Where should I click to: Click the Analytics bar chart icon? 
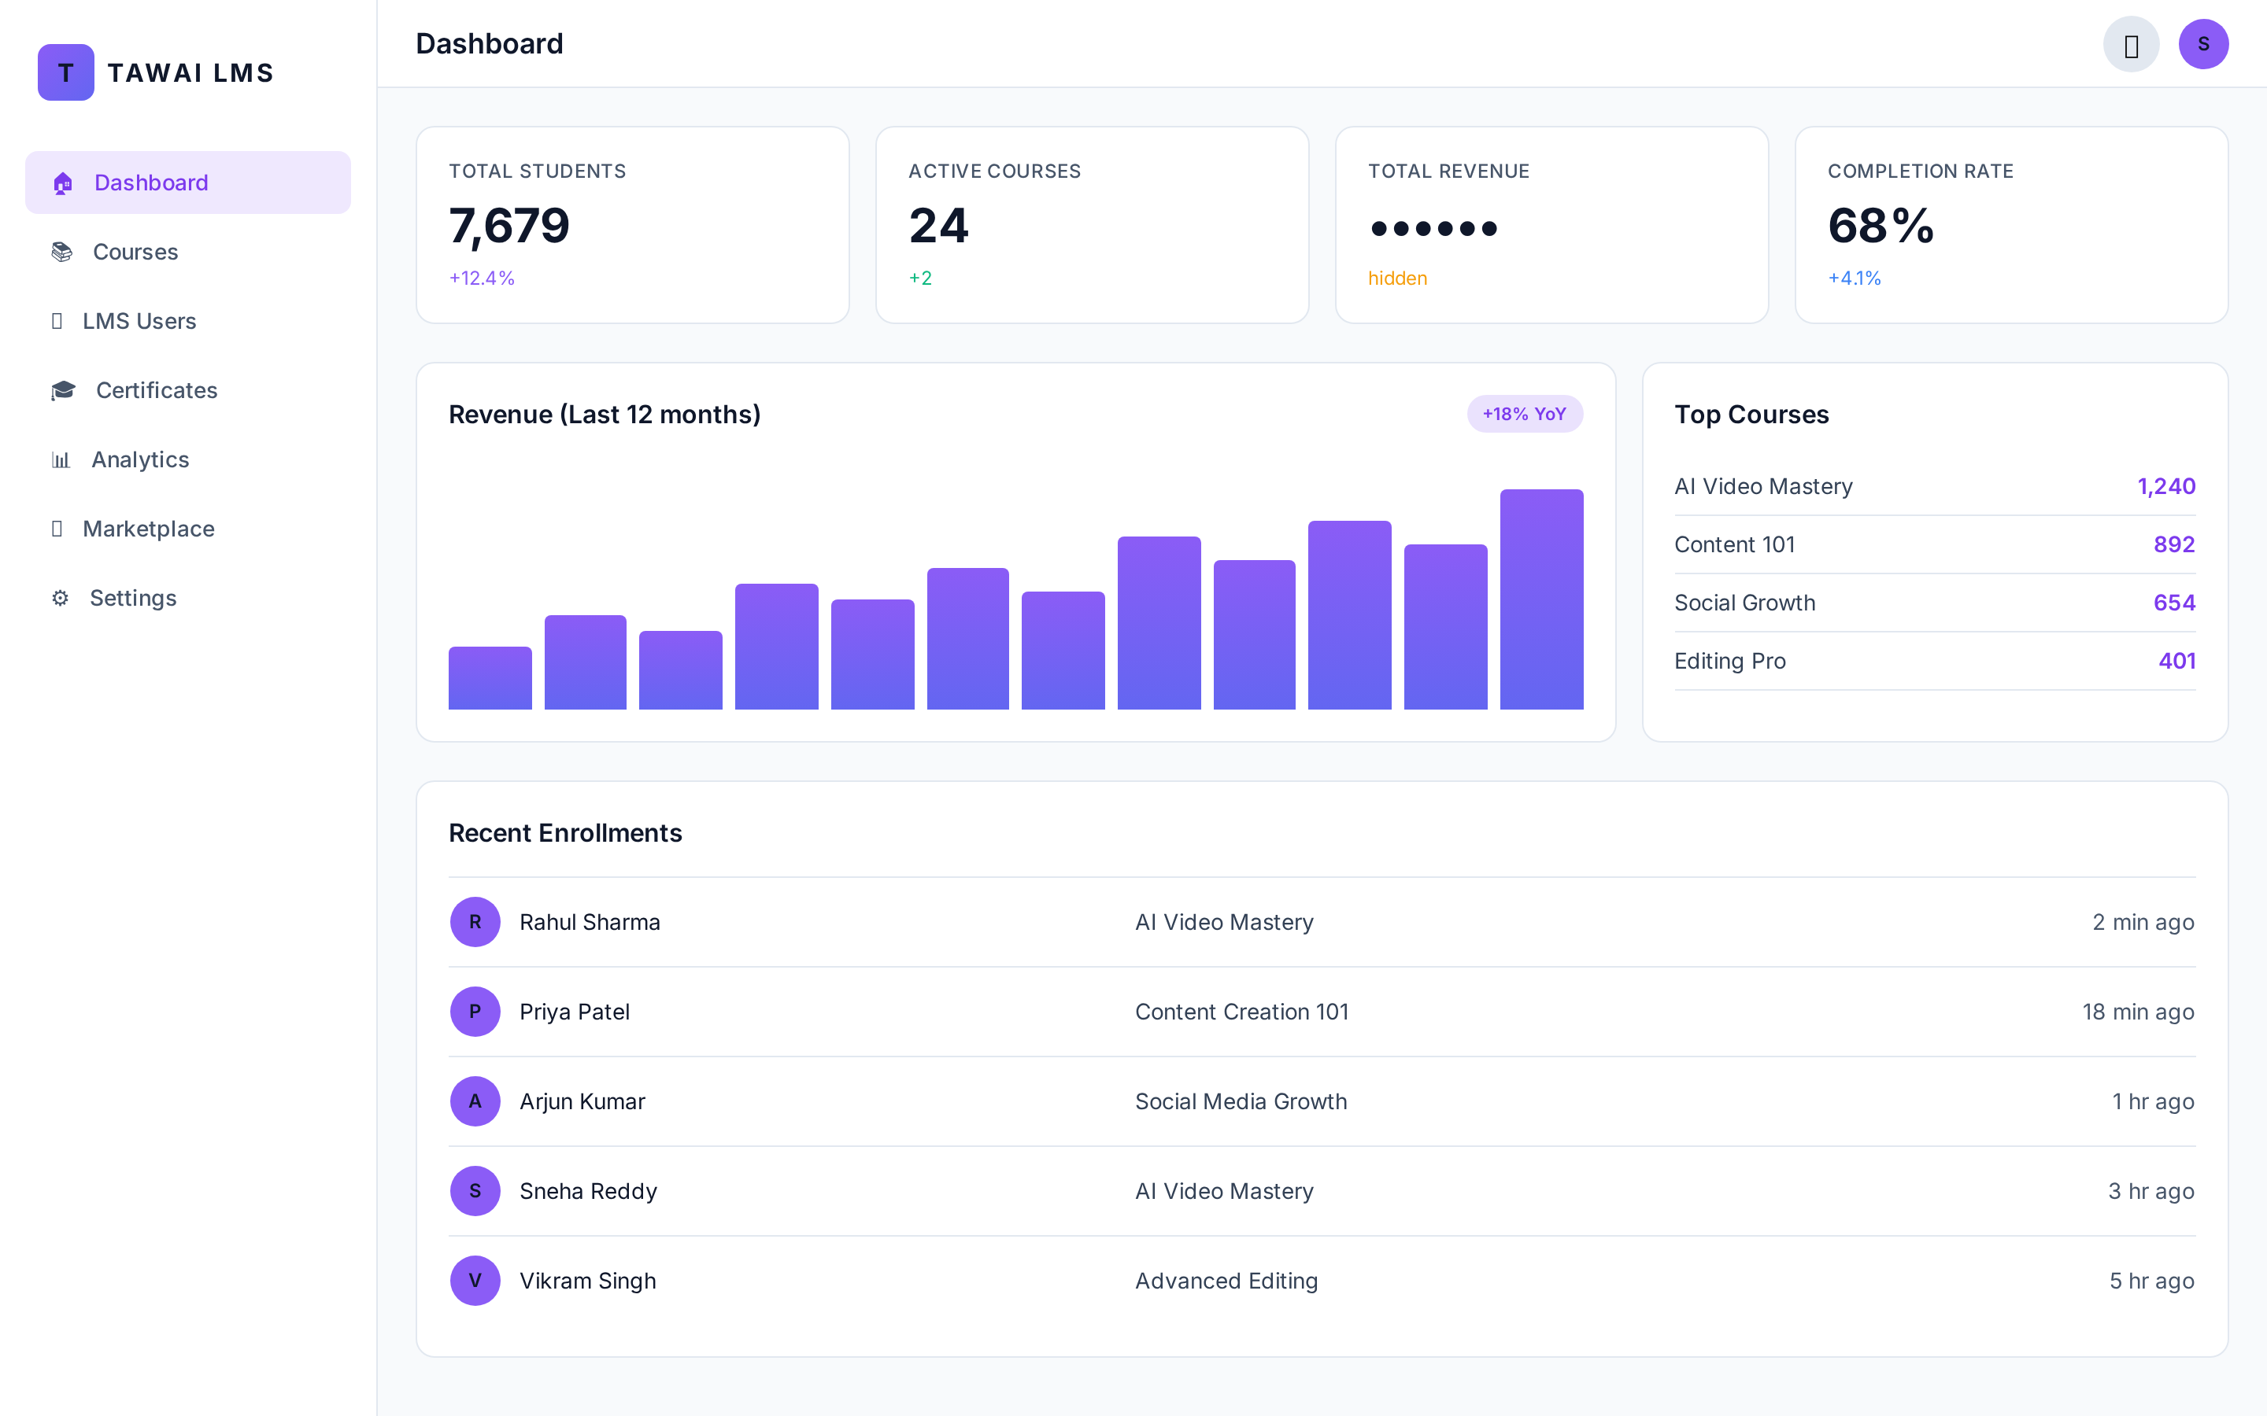61,460
